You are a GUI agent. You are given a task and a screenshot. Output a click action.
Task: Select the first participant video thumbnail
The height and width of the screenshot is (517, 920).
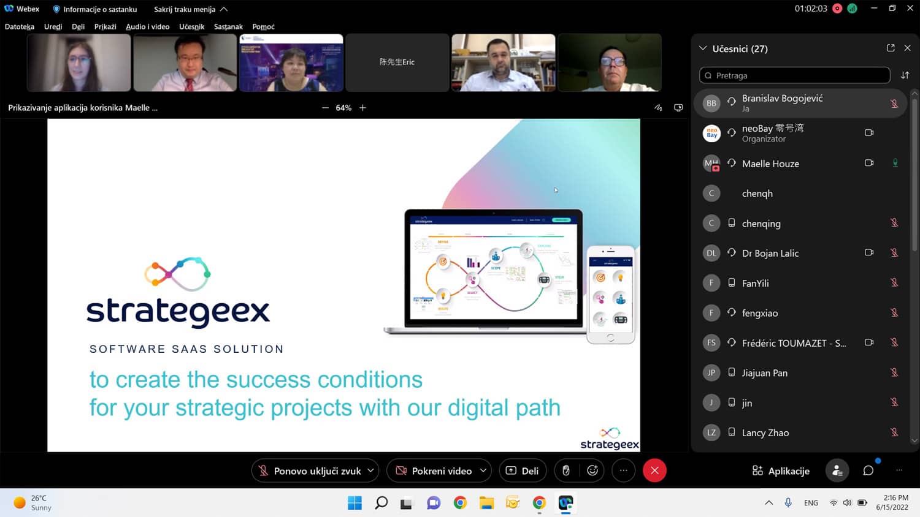click(79, 62)
